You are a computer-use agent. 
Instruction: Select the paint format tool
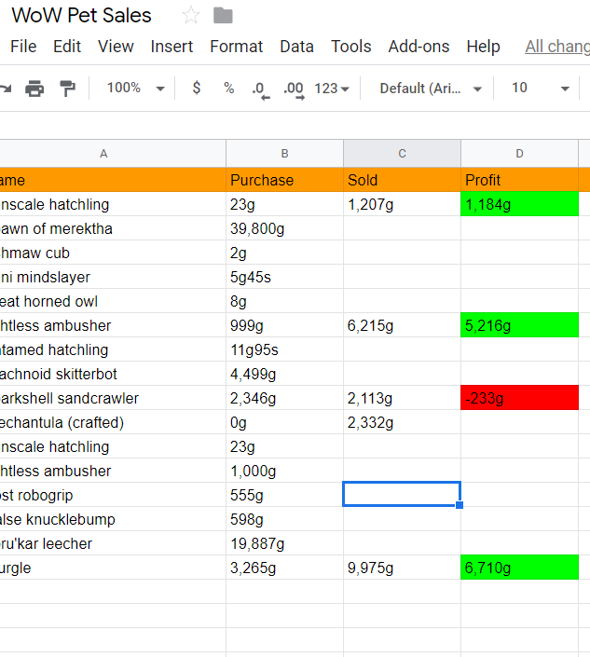[x=67, y=89]
